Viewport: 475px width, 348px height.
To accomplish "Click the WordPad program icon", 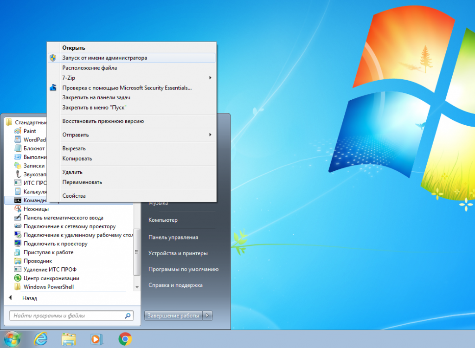I will click(x=18, y=140).
